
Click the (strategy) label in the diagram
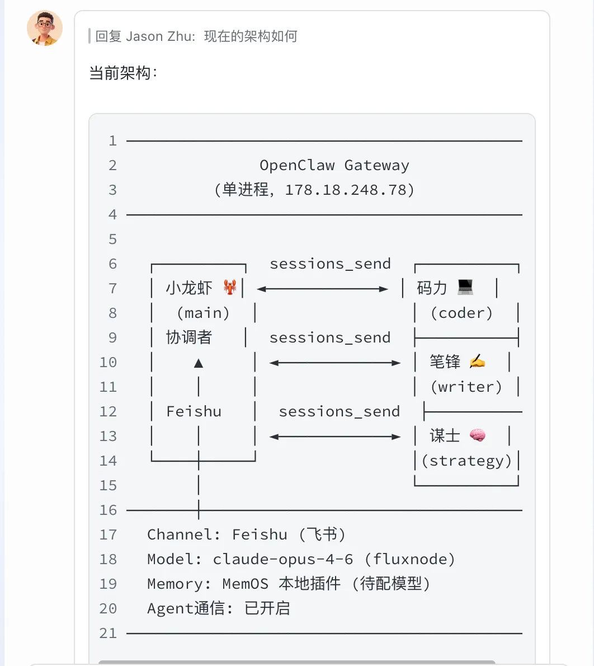[x=466, y=461]
